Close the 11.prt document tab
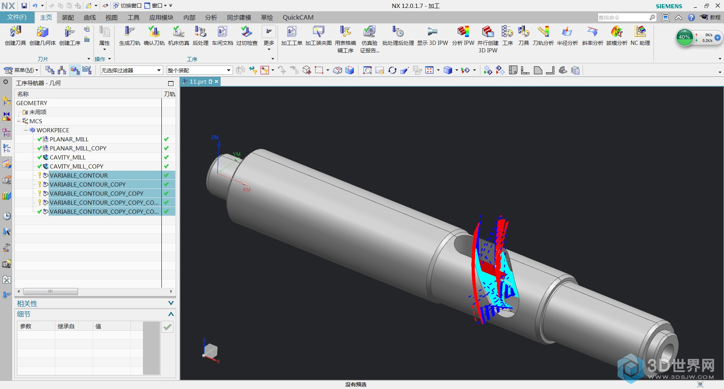The image size is (724, 389). coord(216,81)
